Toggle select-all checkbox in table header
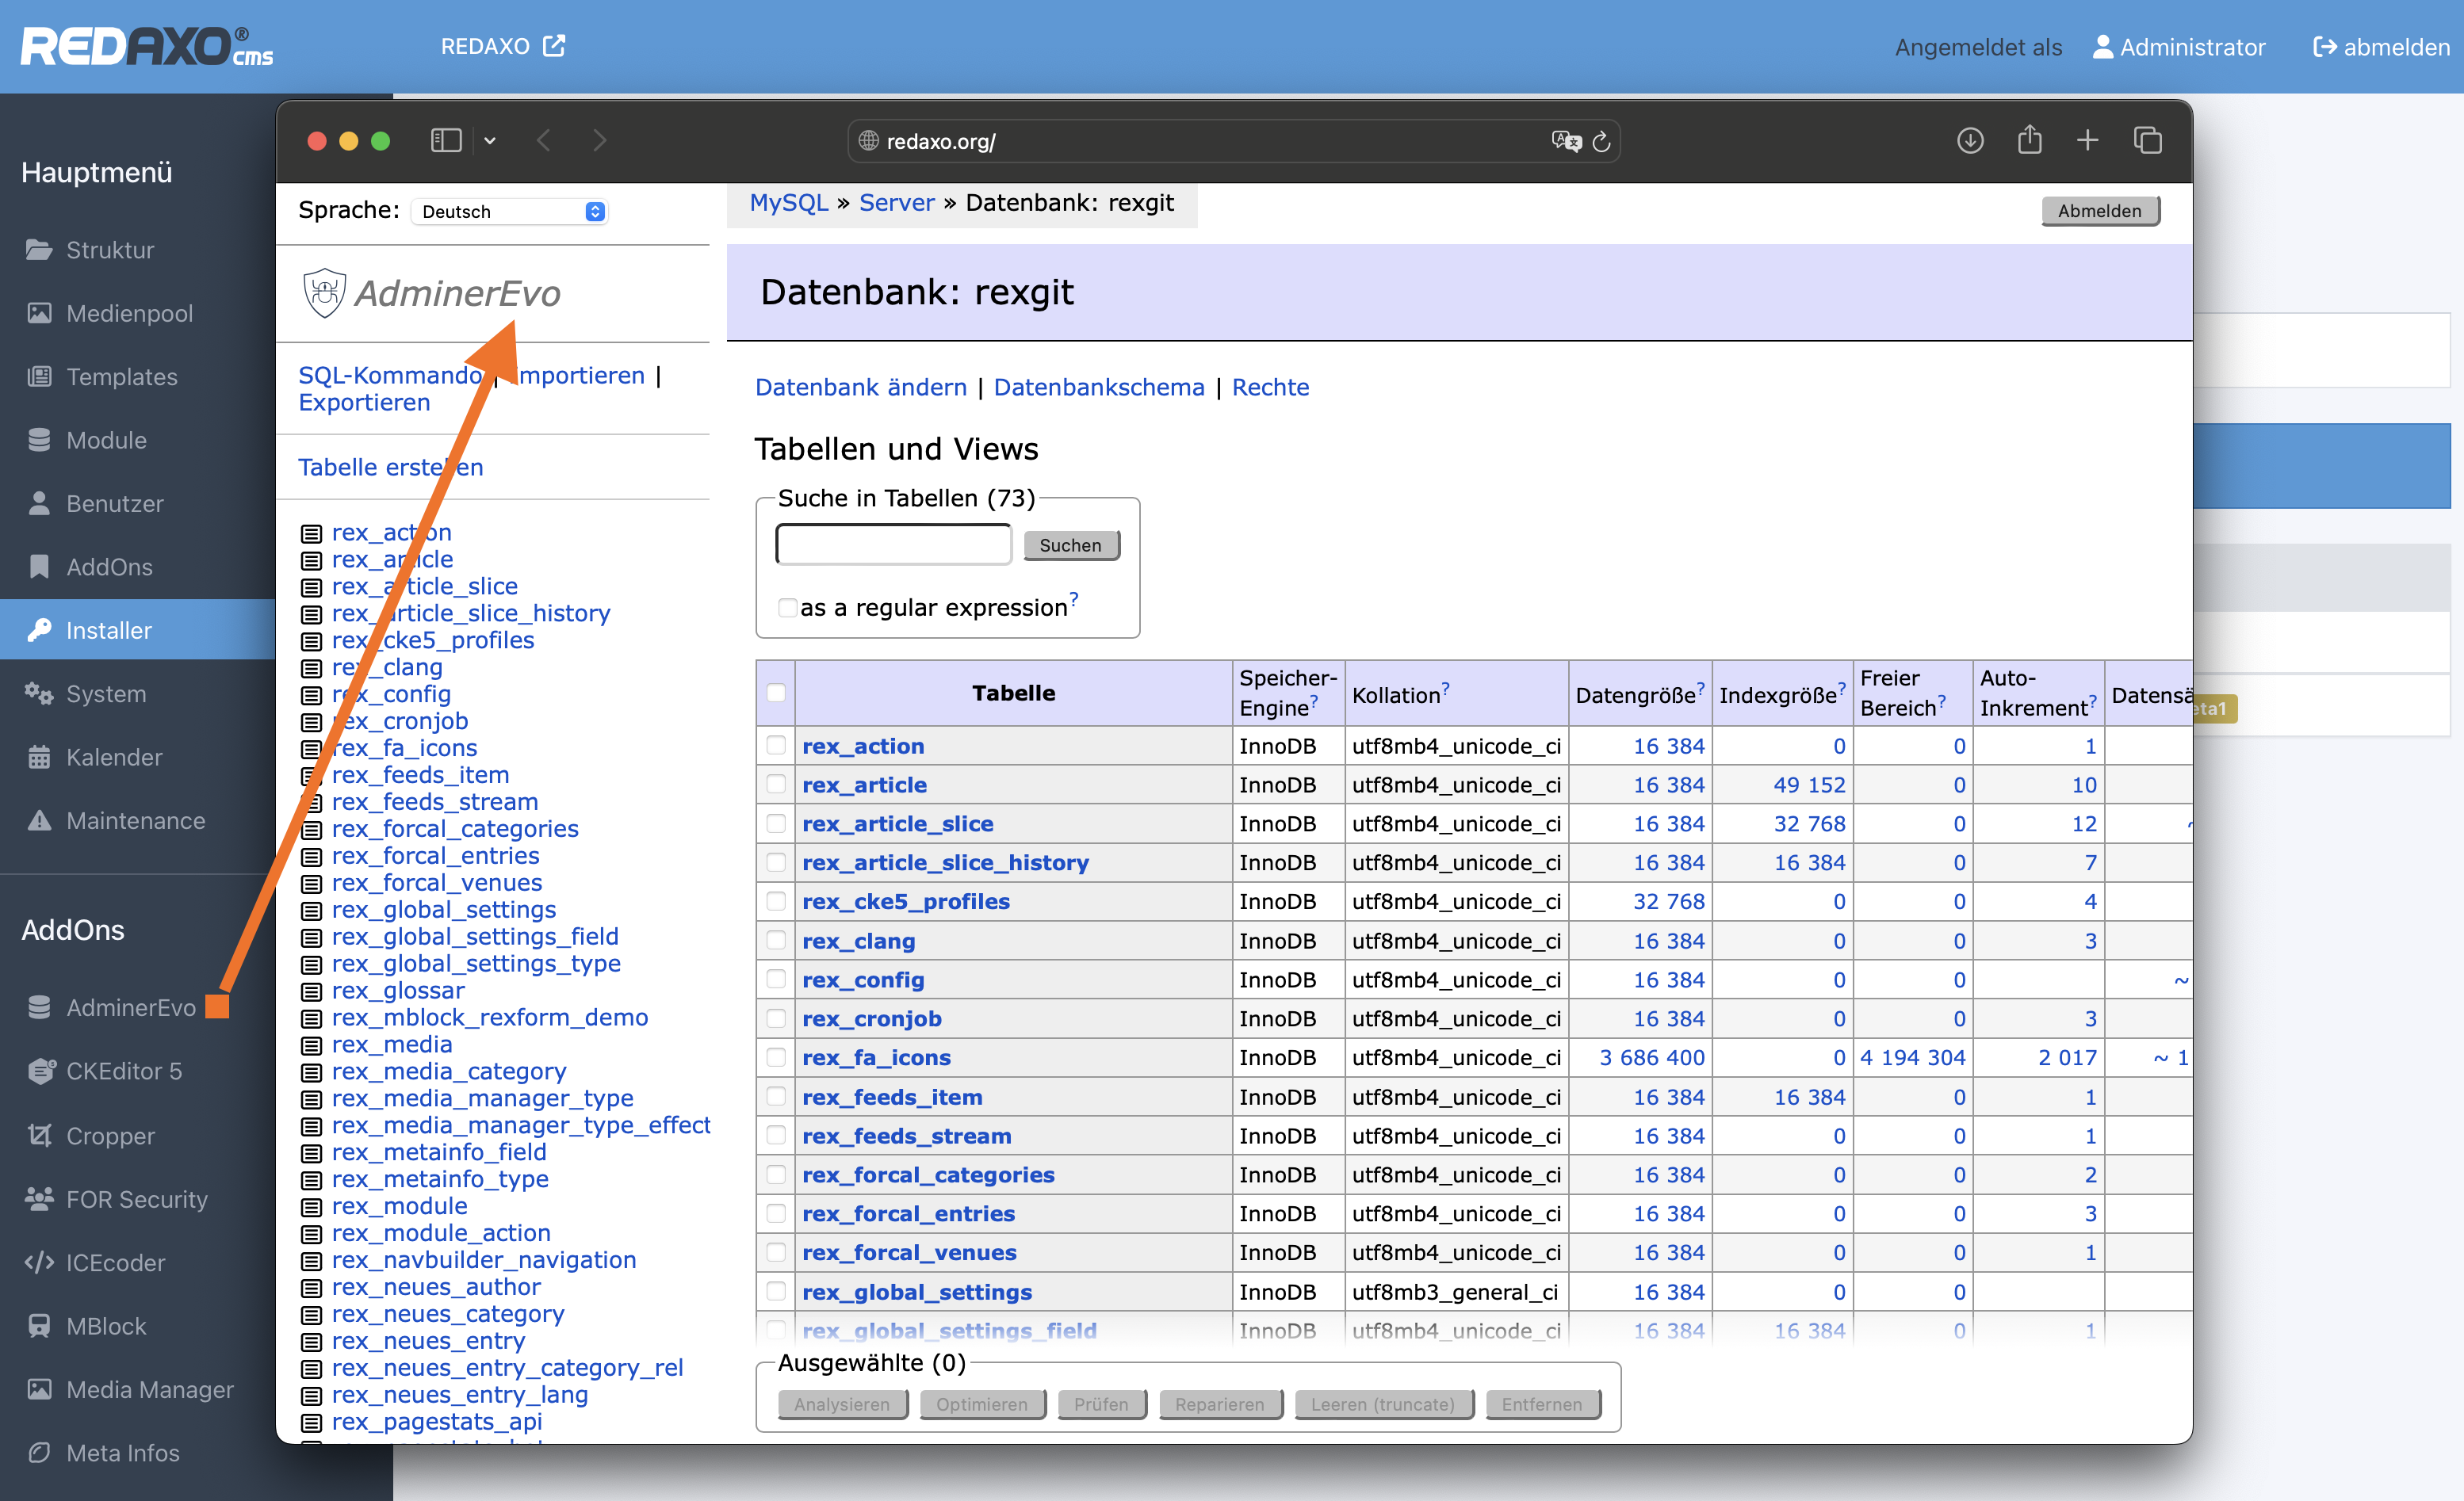This screenshot has width=2464, height=1501. [x=776, y=693]
